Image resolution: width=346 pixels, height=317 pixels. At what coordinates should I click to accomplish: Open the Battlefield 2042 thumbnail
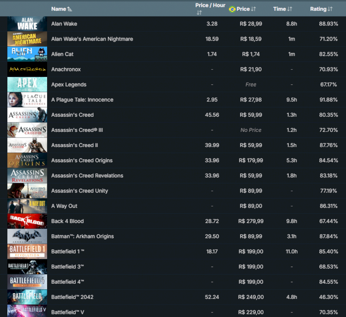pyautogui.click(x=27, y=297)
